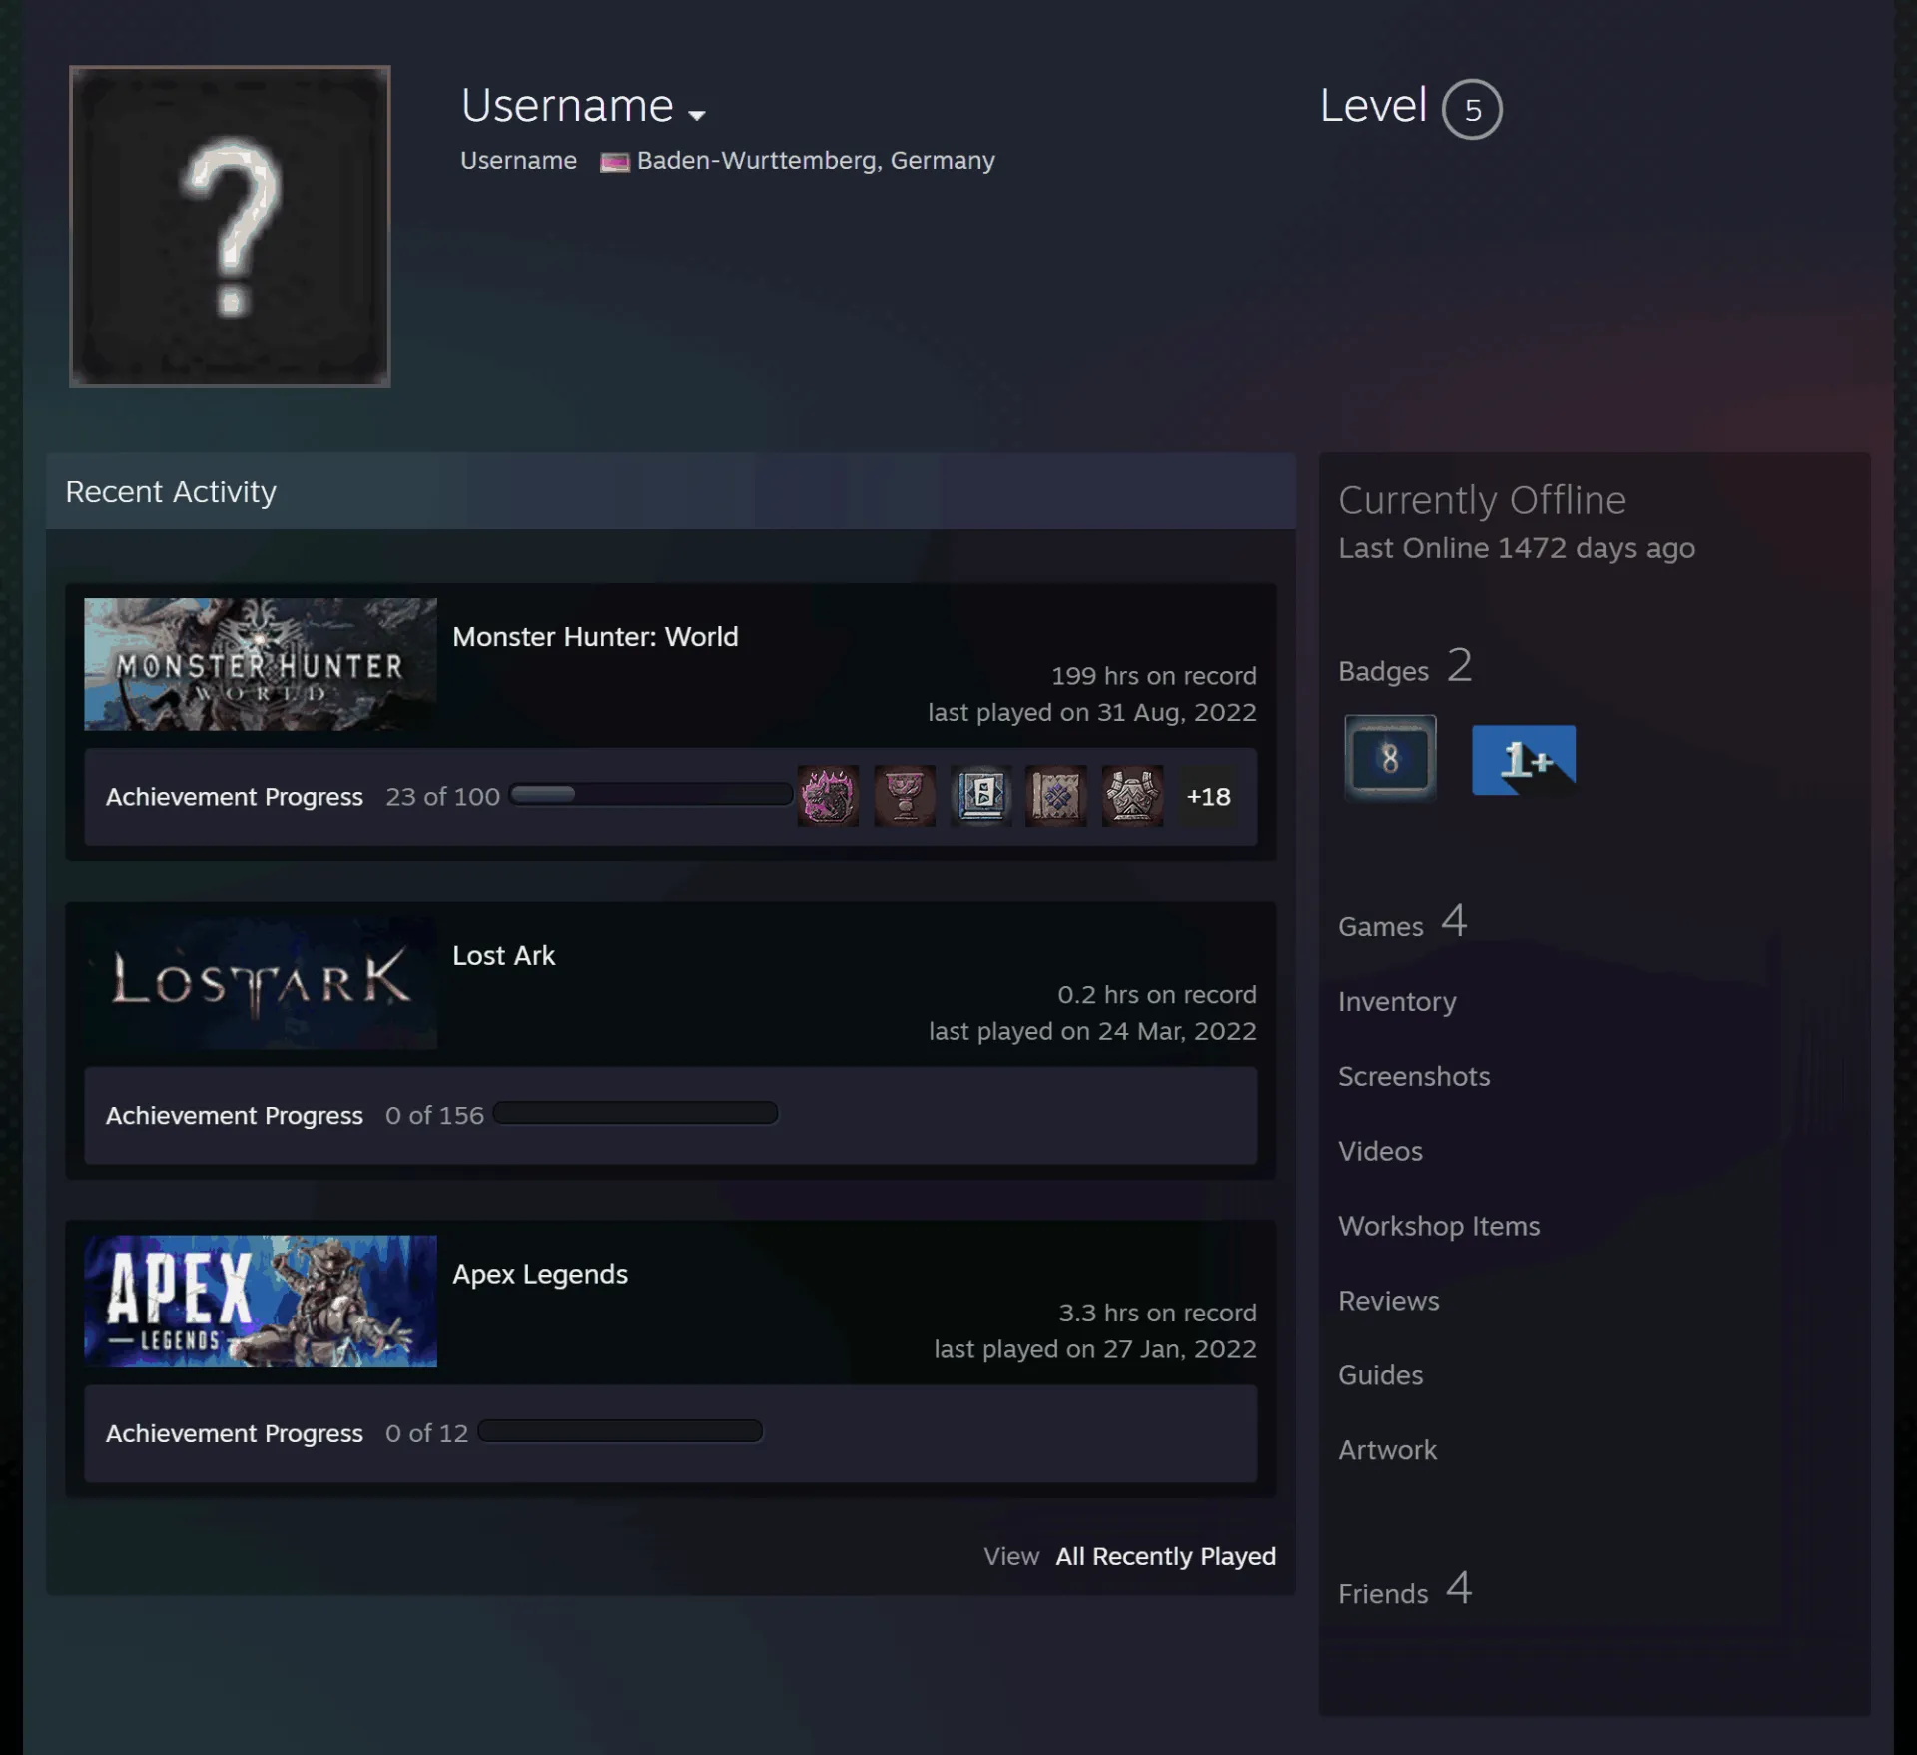Click the goblet achievement icon
This screenshot has height=1755, width=1917.
905,796
